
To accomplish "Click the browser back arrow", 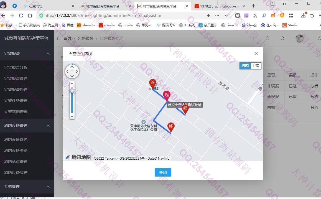I will (3, 16).
